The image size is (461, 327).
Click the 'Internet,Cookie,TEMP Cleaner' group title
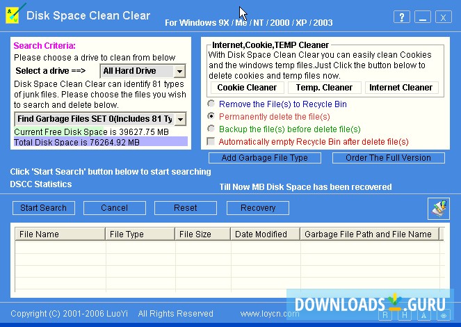tap(270, 45)
